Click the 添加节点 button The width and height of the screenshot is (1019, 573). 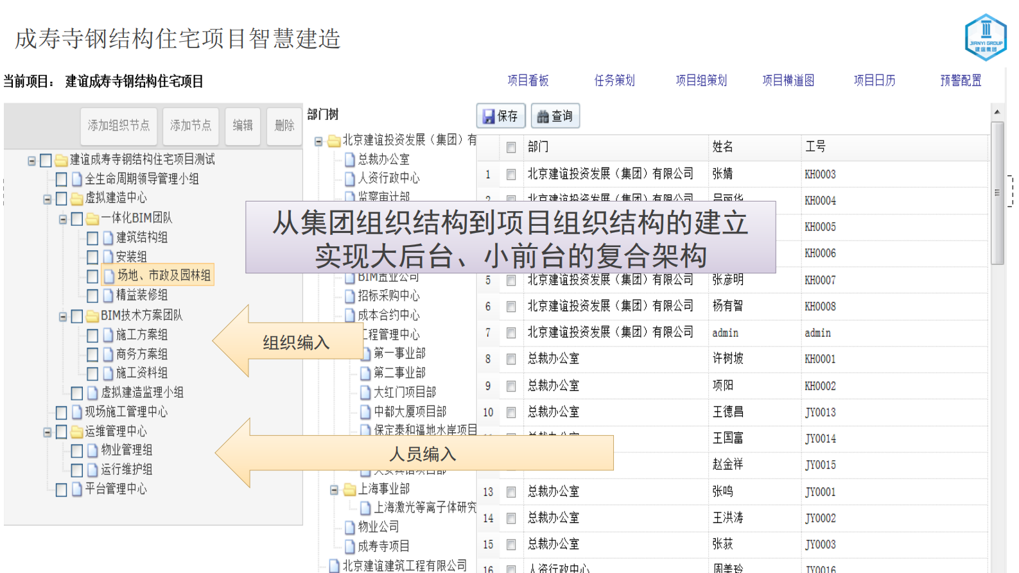click(191, 126)
